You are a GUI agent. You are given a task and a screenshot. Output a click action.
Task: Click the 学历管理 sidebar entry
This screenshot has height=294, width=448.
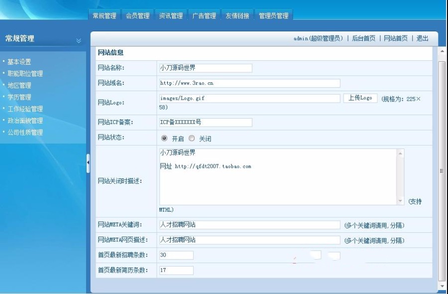click(19, 97)
